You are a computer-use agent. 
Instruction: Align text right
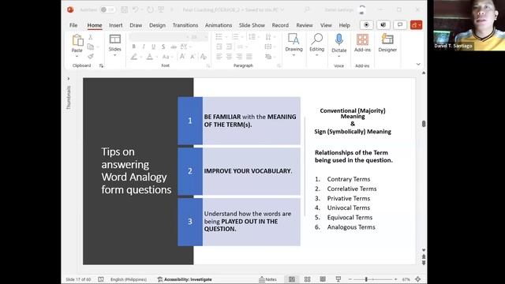[239, 57]
